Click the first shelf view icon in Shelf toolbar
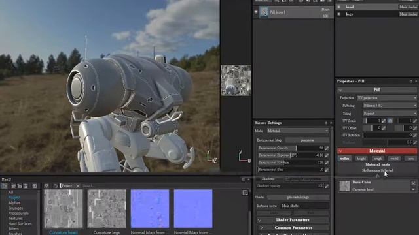Image resolution: width=419 pixels, height=235 pixels. pos(5,186)
